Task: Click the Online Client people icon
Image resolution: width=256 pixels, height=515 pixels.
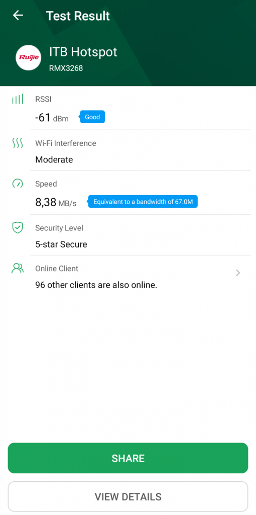Action: coord(18,269)
